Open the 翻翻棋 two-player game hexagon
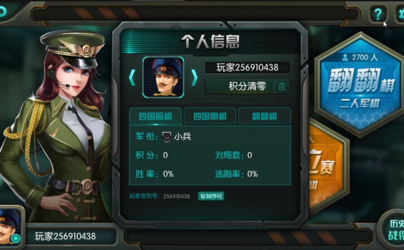Screen dimensions: 404x250 [x=361, y=85]
